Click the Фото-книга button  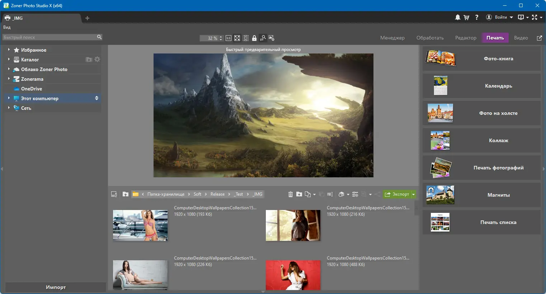pos(481,59)
